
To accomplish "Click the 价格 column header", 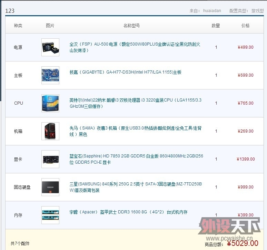I will pyautogui.click(x=245, y=26).
